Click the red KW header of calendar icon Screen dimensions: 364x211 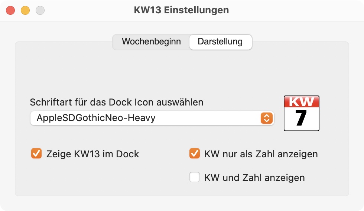301,101
